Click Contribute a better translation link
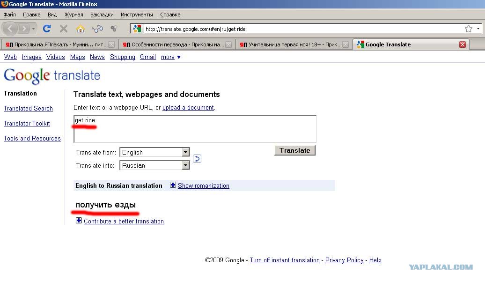 [124, 221]
